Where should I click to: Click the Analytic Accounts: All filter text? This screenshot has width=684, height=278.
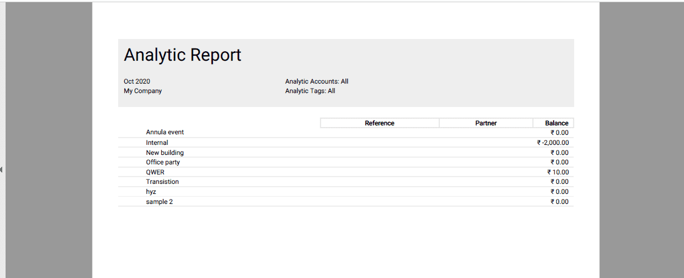317,81
